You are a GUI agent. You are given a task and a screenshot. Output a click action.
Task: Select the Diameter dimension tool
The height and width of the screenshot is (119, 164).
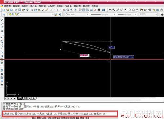133,10
